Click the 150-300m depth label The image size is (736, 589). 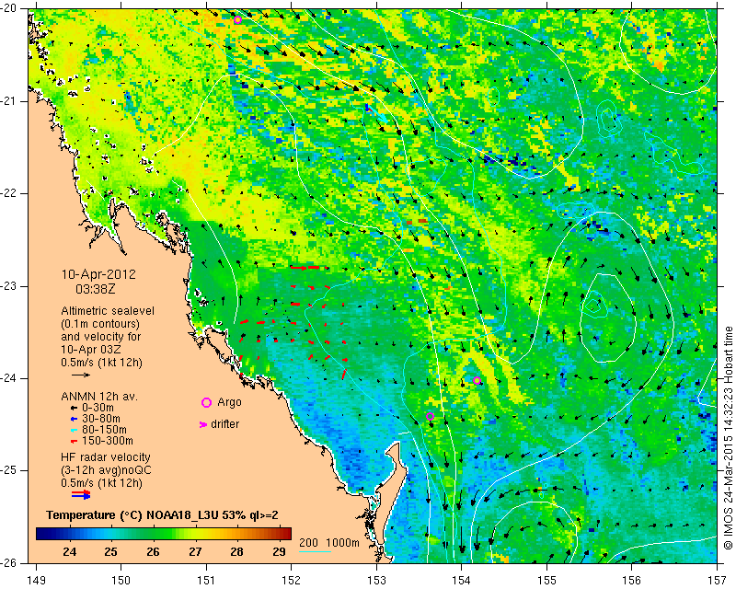pyautogui.click(x=108, y=442)
